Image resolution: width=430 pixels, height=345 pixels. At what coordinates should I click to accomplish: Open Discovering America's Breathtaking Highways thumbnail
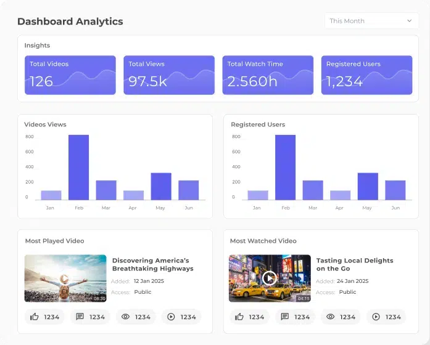point(65,278)
